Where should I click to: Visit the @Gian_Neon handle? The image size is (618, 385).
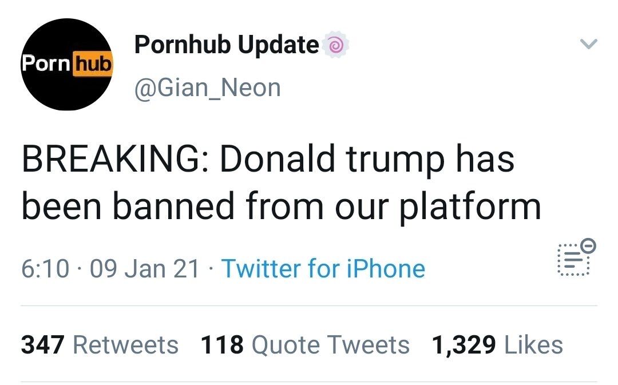207,88
